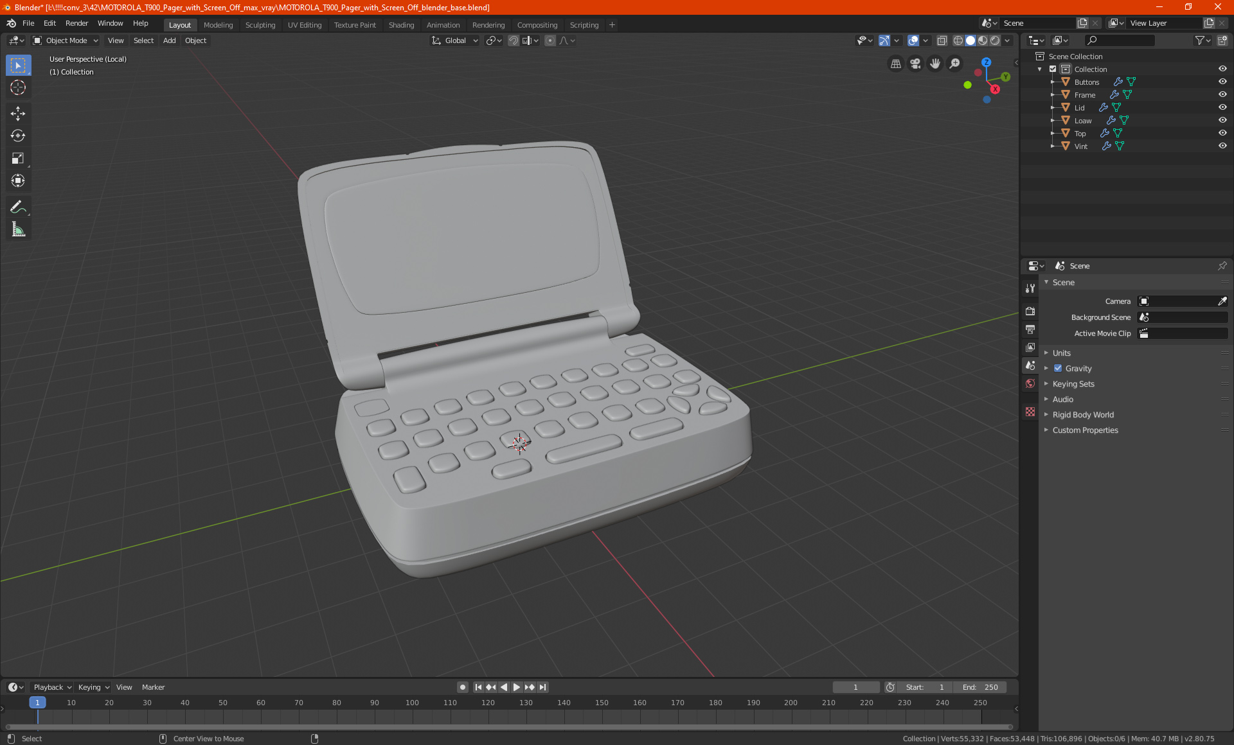Switch to camera view icon
Image resolution: width=1234 pixels, height=745 pixels.
[x=915, y=64]
